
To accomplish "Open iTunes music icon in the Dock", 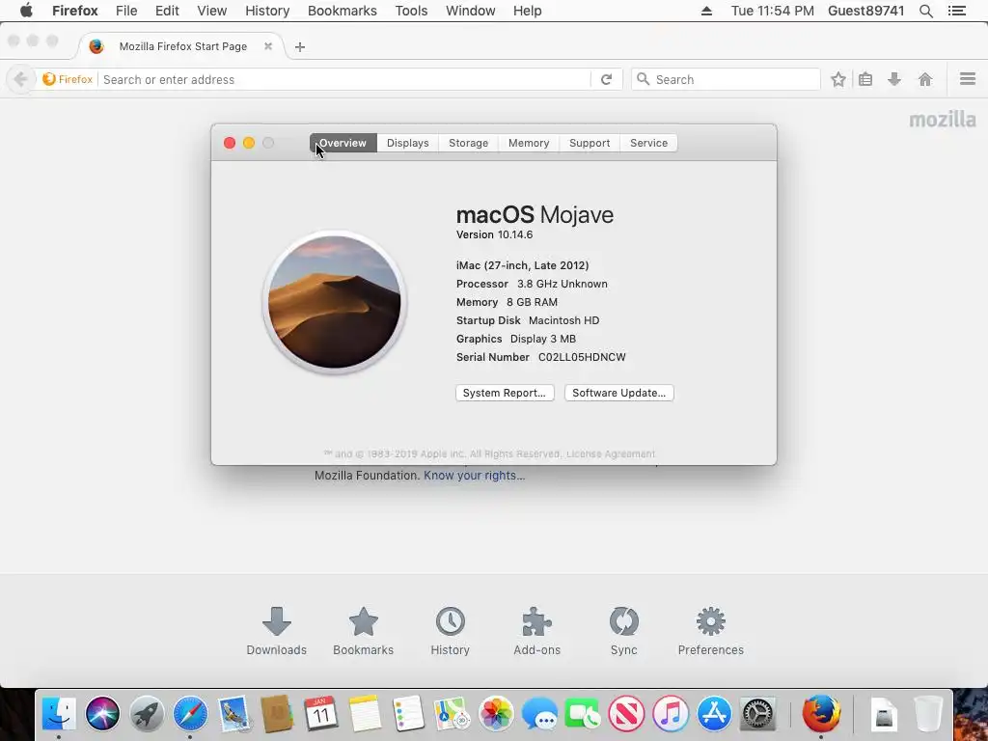I will click(671, 714).
